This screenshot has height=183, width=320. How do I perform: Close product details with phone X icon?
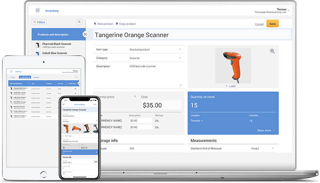coord(64,104)
